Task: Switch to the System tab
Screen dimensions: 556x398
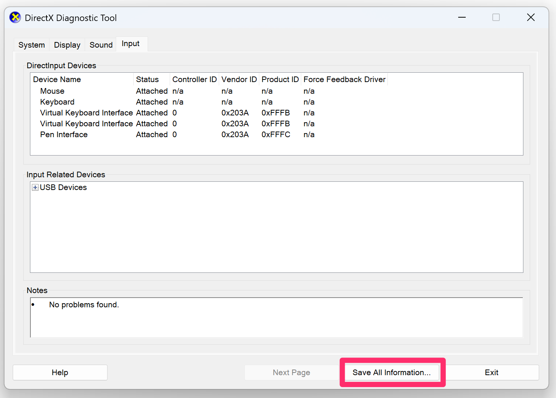Action: point(31,45)
